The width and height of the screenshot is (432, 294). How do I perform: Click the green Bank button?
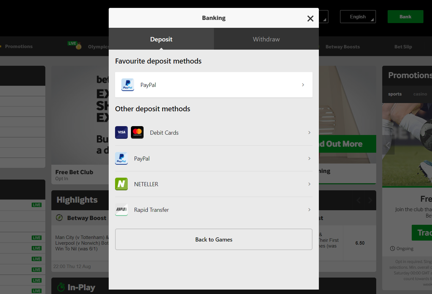click(405, 17)
